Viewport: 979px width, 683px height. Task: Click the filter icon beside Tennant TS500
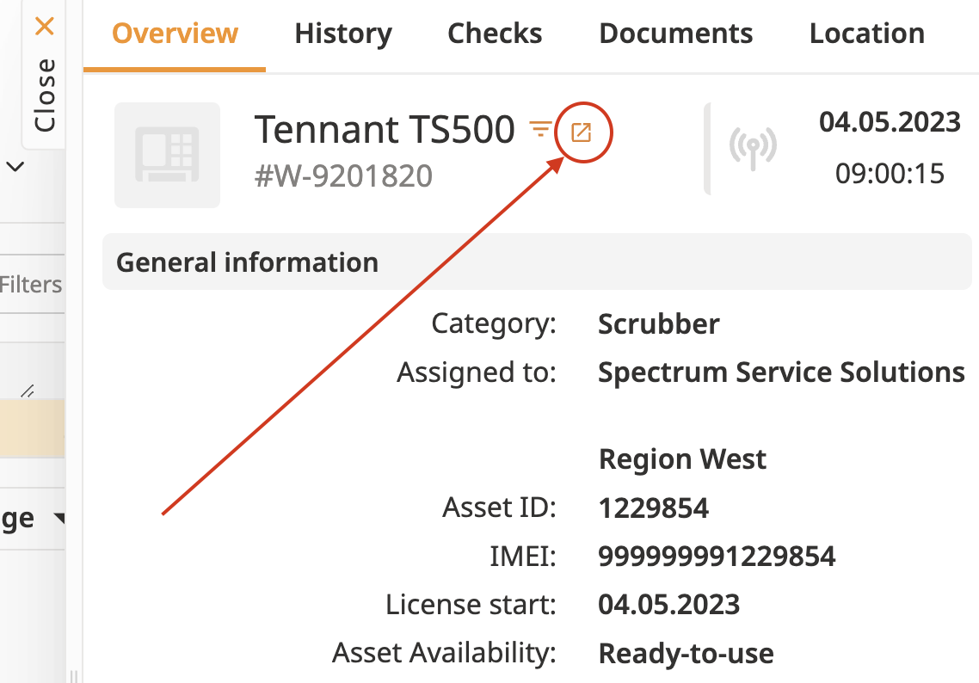tap(540, 129)
